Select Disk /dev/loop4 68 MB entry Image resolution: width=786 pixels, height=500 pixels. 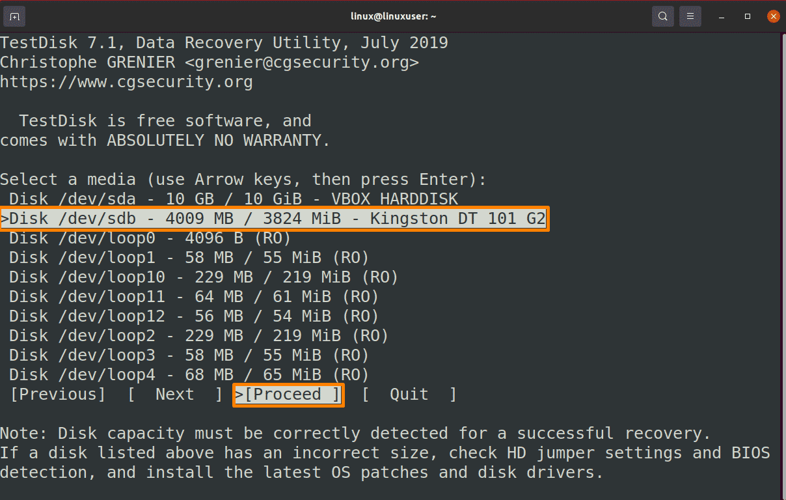coord(189,375)
